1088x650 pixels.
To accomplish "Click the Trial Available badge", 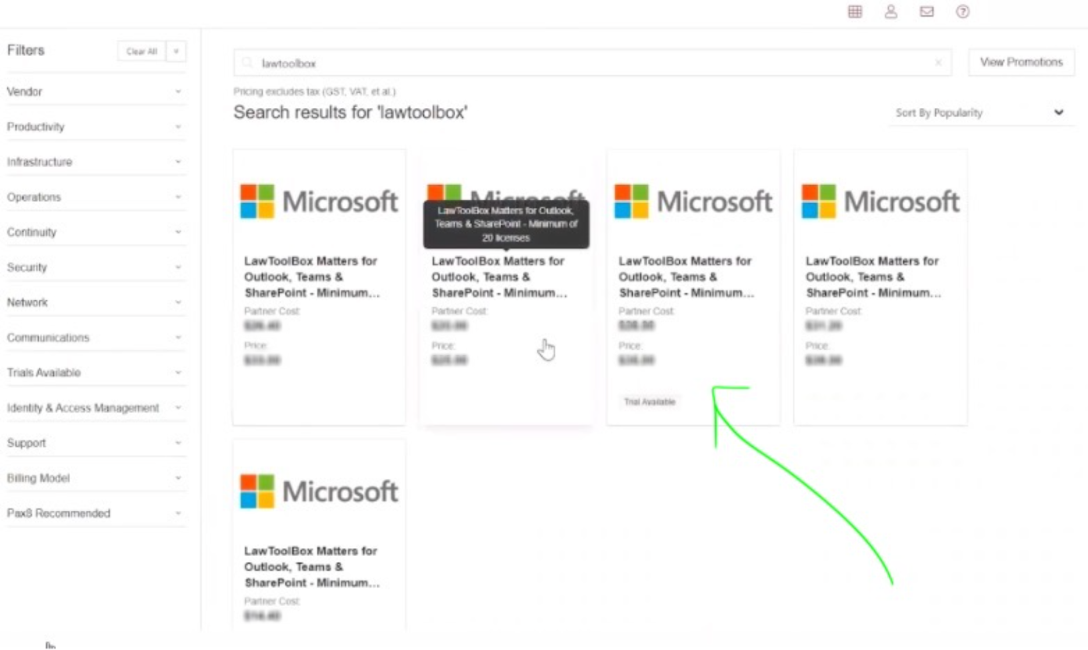I will 649,402.
